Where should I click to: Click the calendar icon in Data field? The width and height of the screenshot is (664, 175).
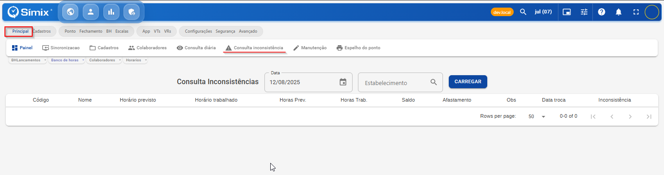pyautogui.click(x=343, y=82)
